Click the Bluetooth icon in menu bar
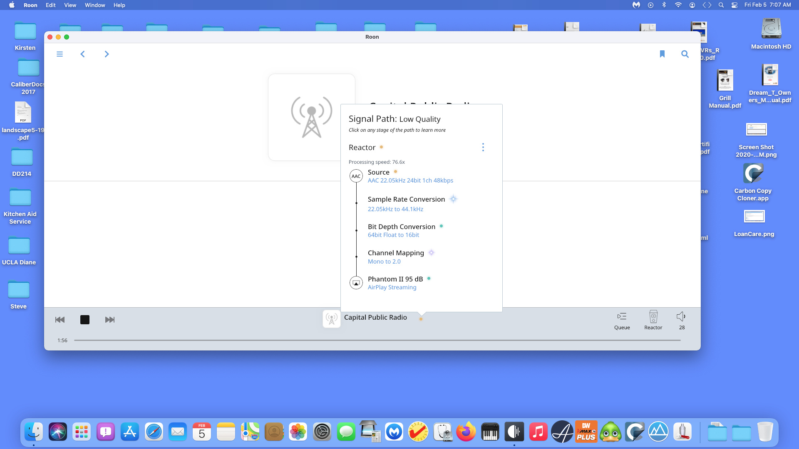 (664, 5)
